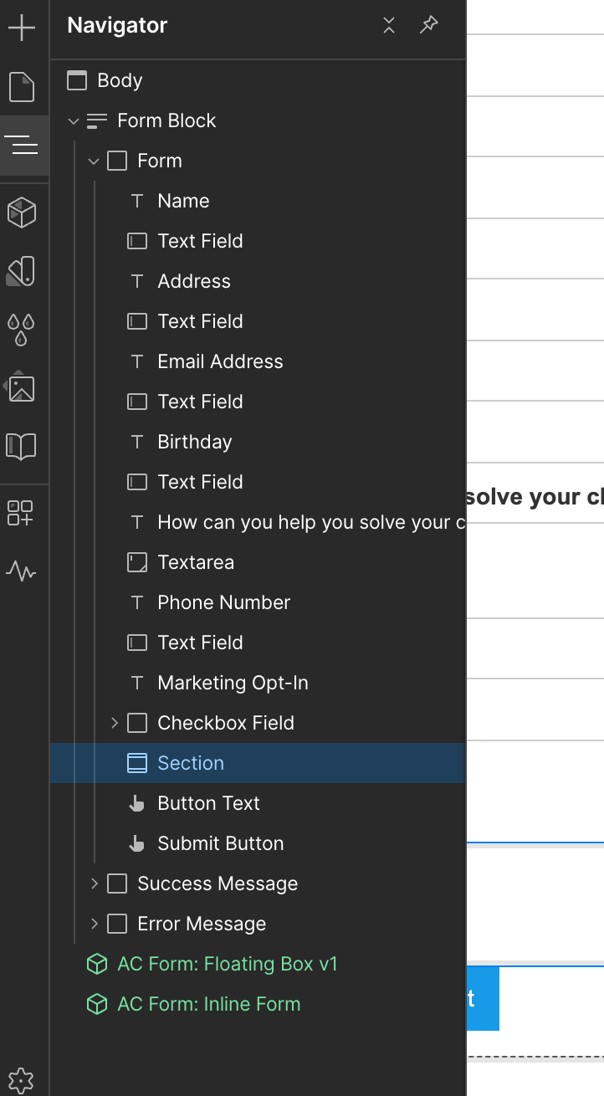Open the Libraries panel
Viewport: 604px width, 1096px height.
[23, 446]
